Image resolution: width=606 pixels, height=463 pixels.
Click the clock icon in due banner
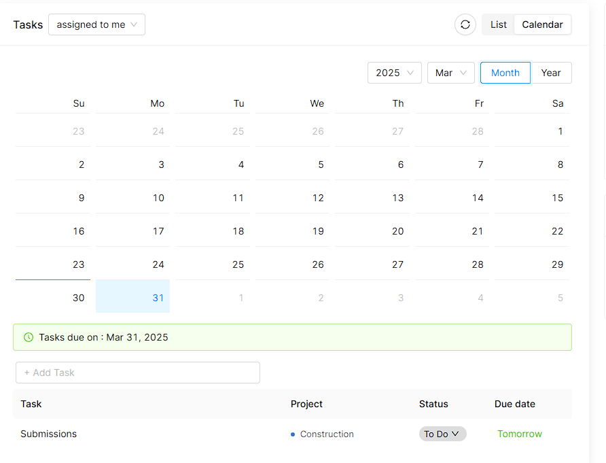click(x=29, y=337)
